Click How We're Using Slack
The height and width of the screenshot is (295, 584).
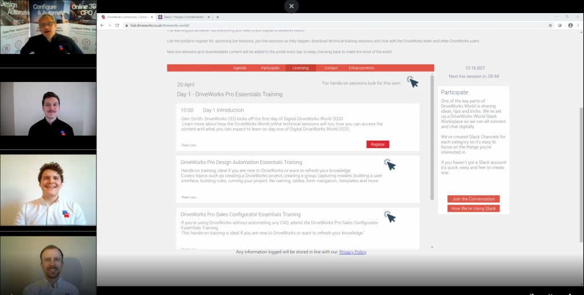[x=473, y=208]
